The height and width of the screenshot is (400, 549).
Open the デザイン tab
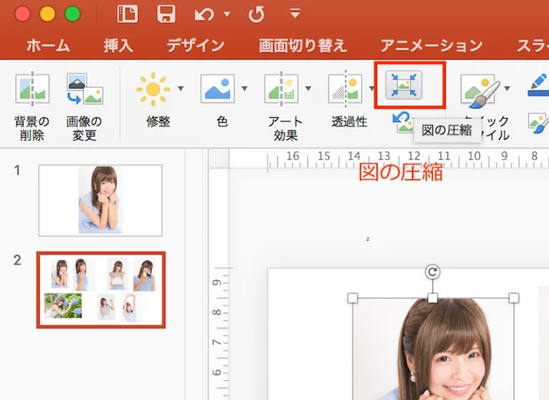click(x=195, y=46)
